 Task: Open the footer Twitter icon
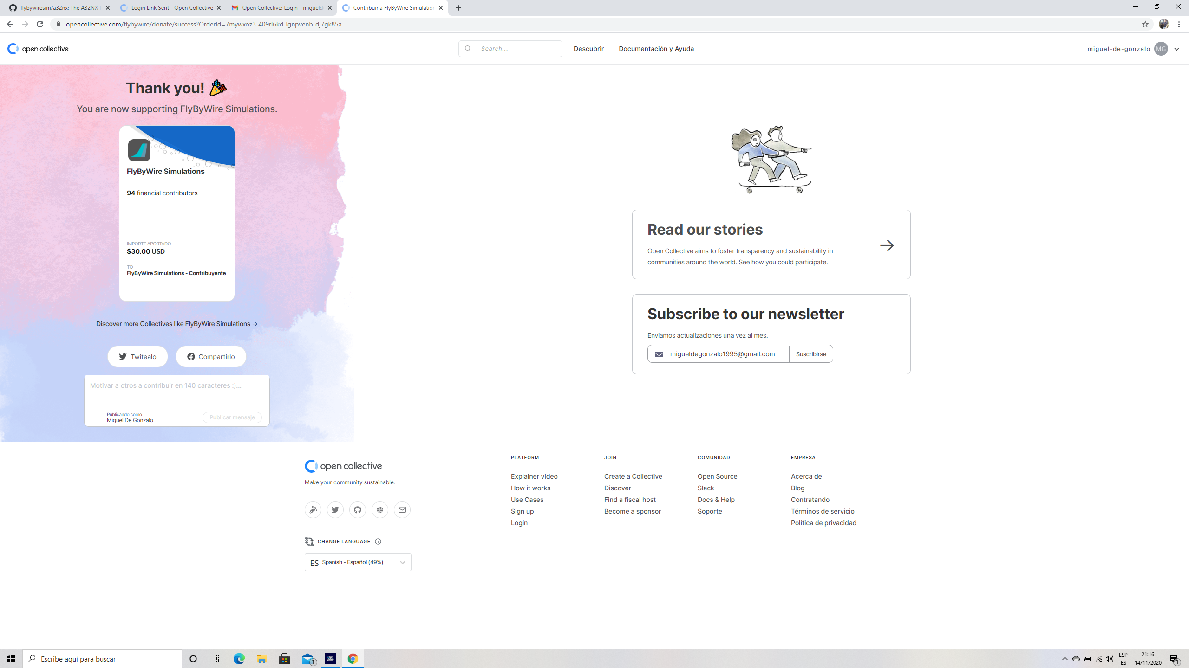pos(335,510)
